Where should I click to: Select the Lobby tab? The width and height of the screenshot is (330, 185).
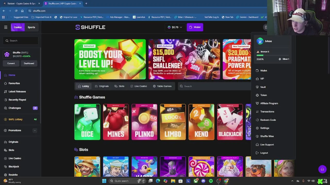pyautogui.click(x=83, y=86)
